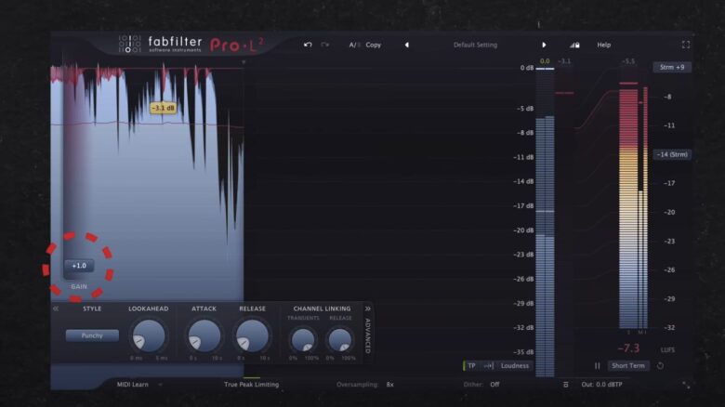Image resolution: width=725 pixels, height=407 pixels.
Task: Click the 0.0 peak readout above meter
Action: (545, 61)
